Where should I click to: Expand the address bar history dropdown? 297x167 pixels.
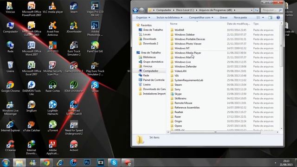click(252, 10)
